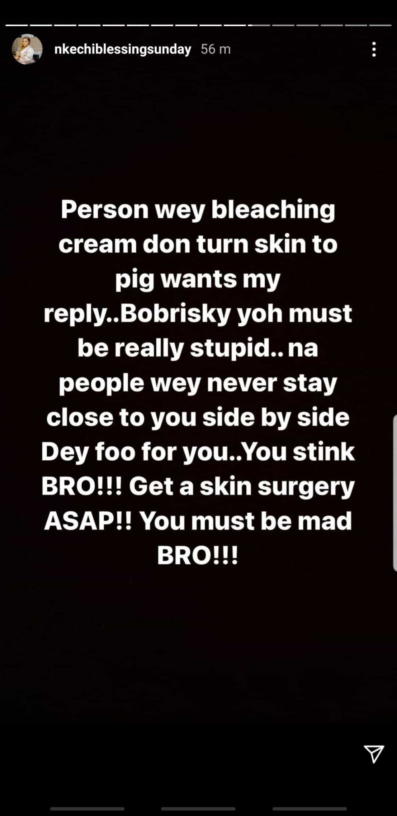Screen dimensions: 397x816
Task: Tap the final BRO!!! line of text
Action: [x=198, y=555]
